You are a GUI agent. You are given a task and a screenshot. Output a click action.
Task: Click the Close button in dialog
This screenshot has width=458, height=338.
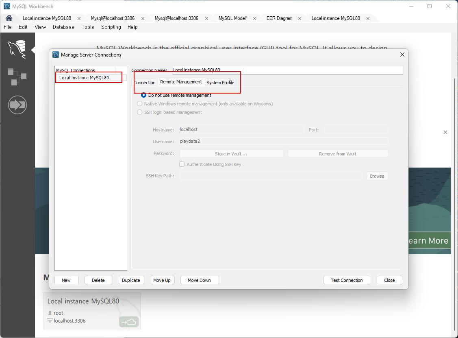point(390,280)
